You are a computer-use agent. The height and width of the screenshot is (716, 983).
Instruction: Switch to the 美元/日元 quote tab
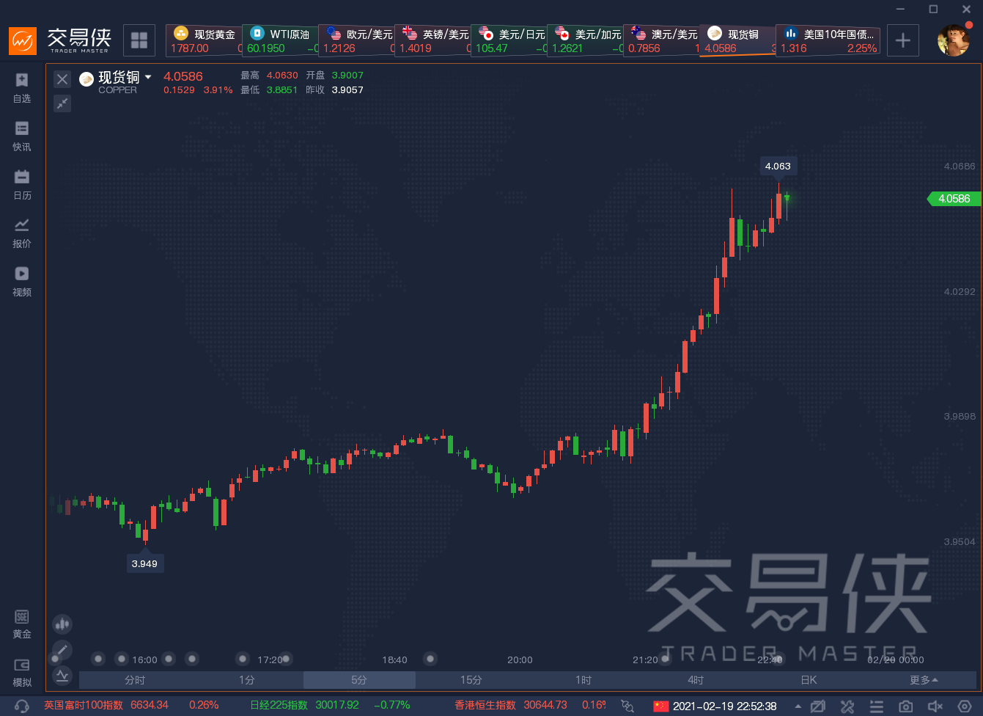point(509,41)
